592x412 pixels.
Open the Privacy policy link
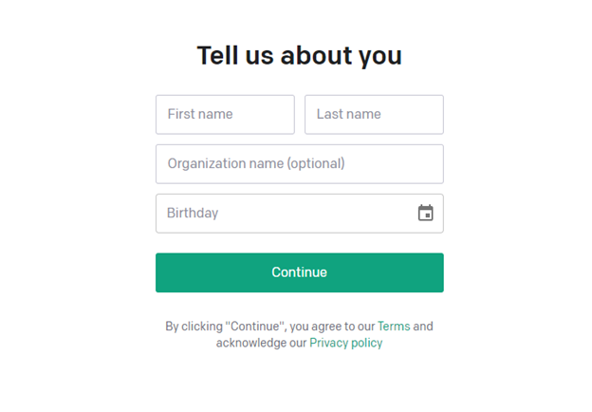(345, 343)
